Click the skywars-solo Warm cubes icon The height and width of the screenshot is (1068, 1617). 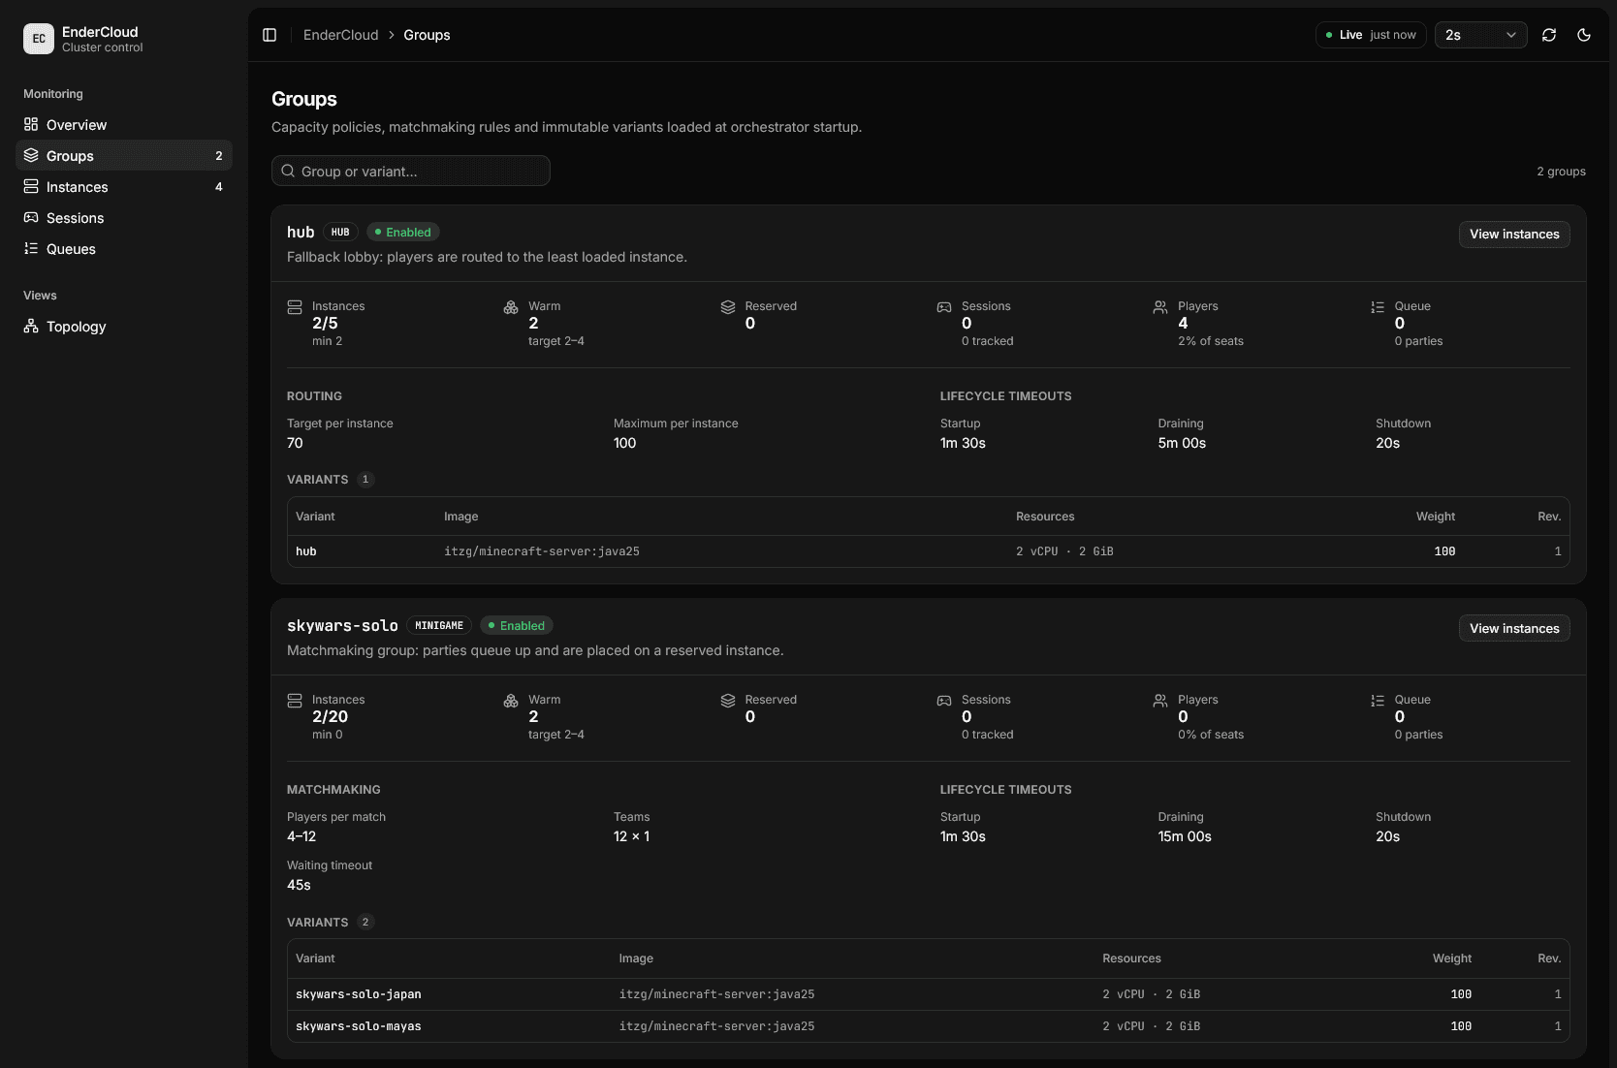pyautogui.click(x=511, y=701)
